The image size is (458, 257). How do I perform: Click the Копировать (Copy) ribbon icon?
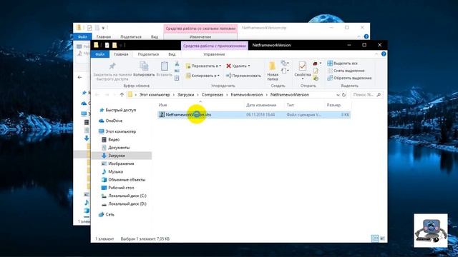click(x=144, y=66)
